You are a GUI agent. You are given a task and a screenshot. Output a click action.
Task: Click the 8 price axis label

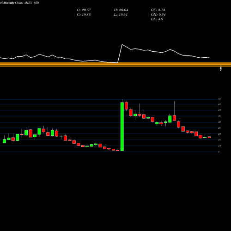click(x=219, y=152)
